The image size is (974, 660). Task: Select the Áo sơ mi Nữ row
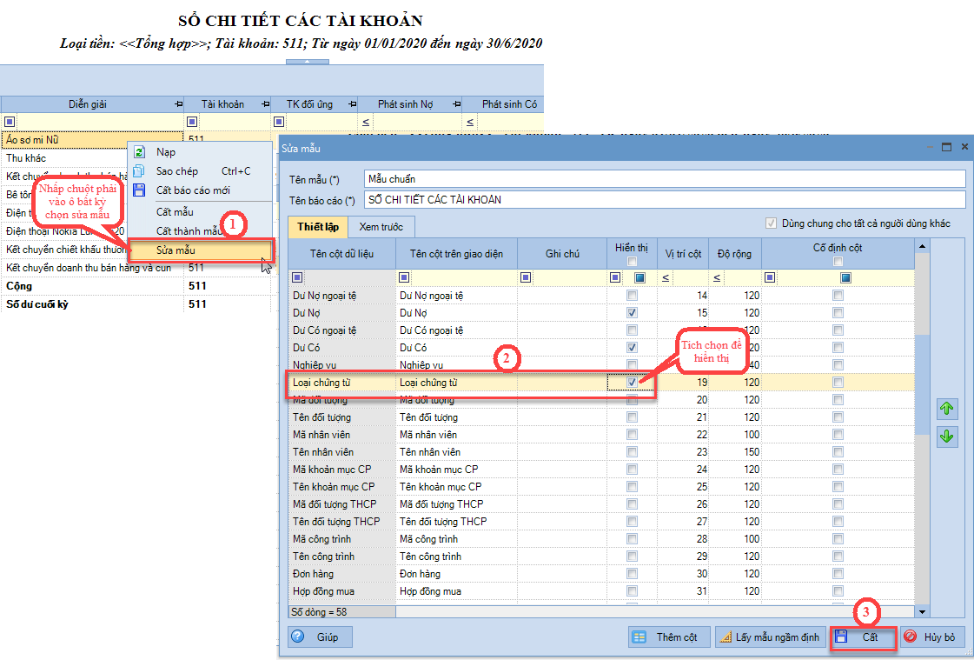point(92,140)
